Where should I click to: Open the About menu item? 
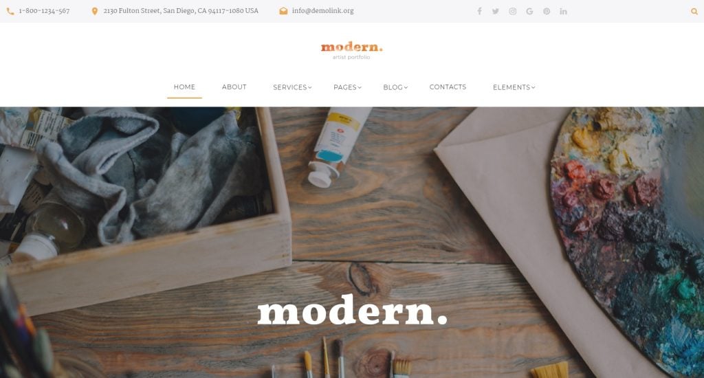[234, 87]
